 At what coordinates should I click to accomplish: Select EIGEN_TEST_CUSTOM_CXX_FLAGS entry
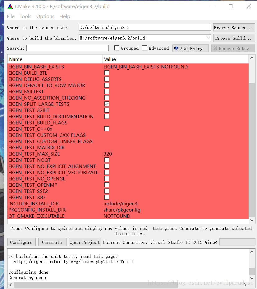[47, 135]
